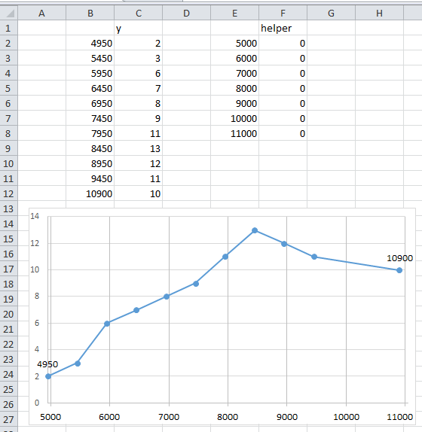The image size is (422, 432).
Task: Select the chart peak data point at 13
Action: (x=255, y=230)
